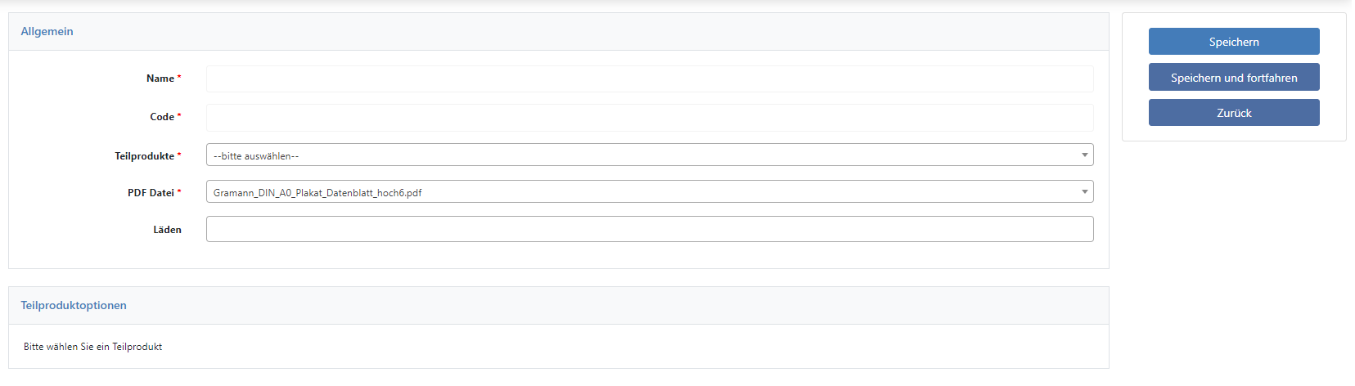Image resolution: width=1355 pixels, height=386 pixels.
Task: Click into the Läden input box
Action: [650, 229]
